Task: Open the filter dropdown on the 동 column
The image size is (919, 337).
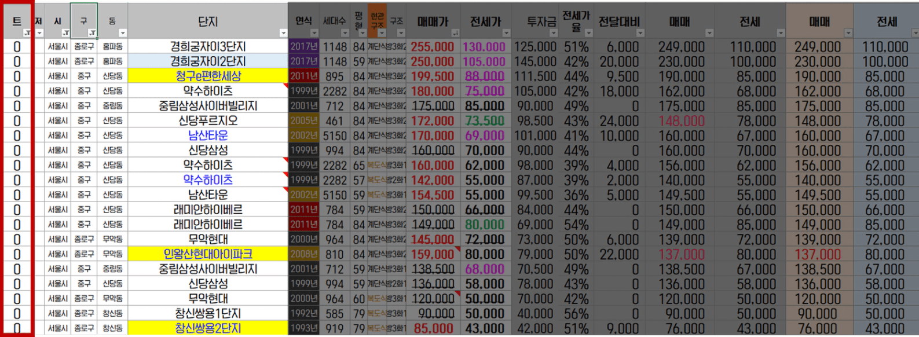Action: coord(123,33)
